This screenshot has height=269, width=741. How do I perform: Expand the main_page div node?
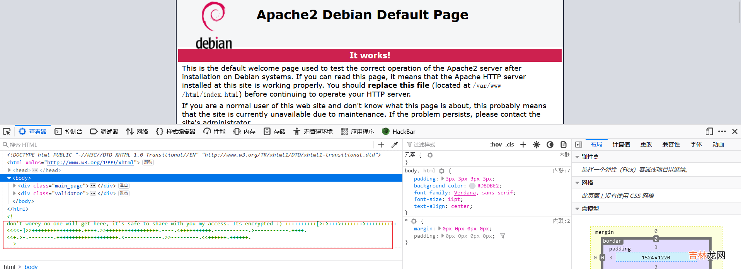pos(15,186)
